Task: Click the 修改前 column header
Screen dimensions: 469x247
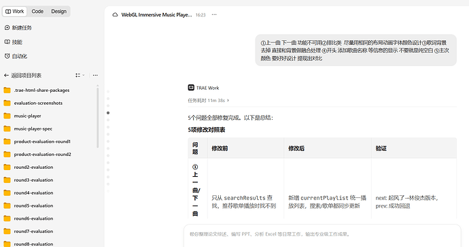Action: (245, 148)
